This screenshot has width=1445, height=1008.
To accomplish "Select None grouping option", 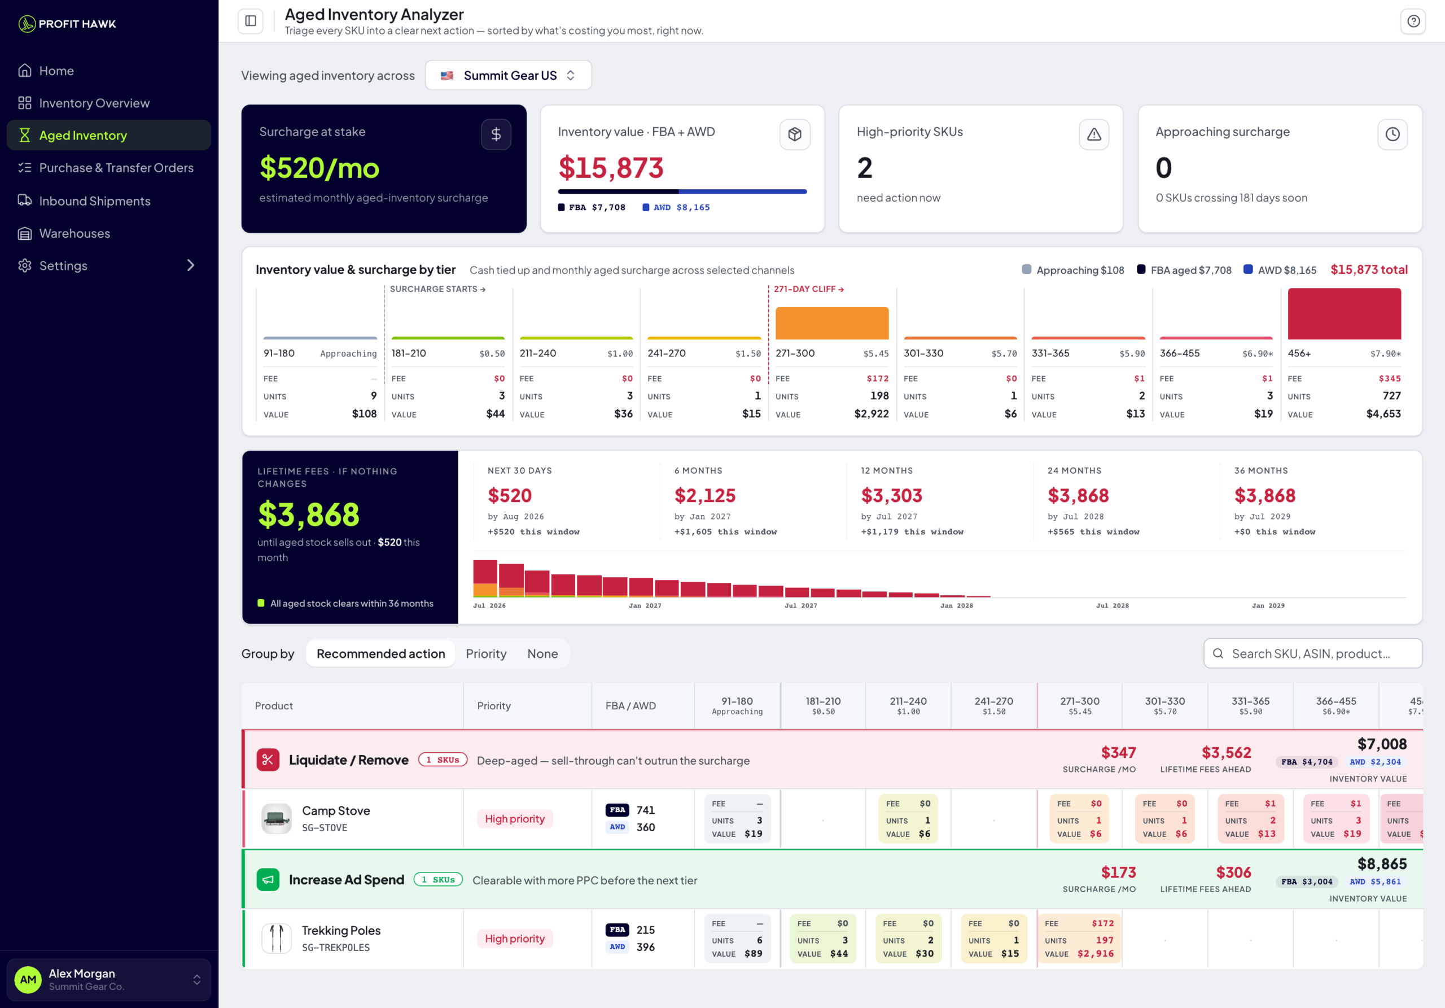I will coord(542,653).
